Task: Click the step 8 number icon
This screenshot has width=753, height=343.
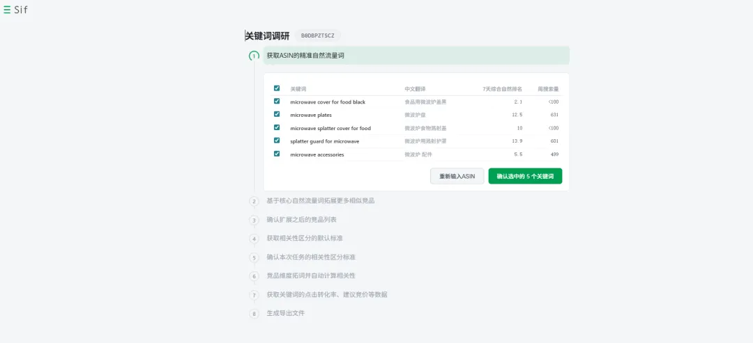Action: pos(254,314)
